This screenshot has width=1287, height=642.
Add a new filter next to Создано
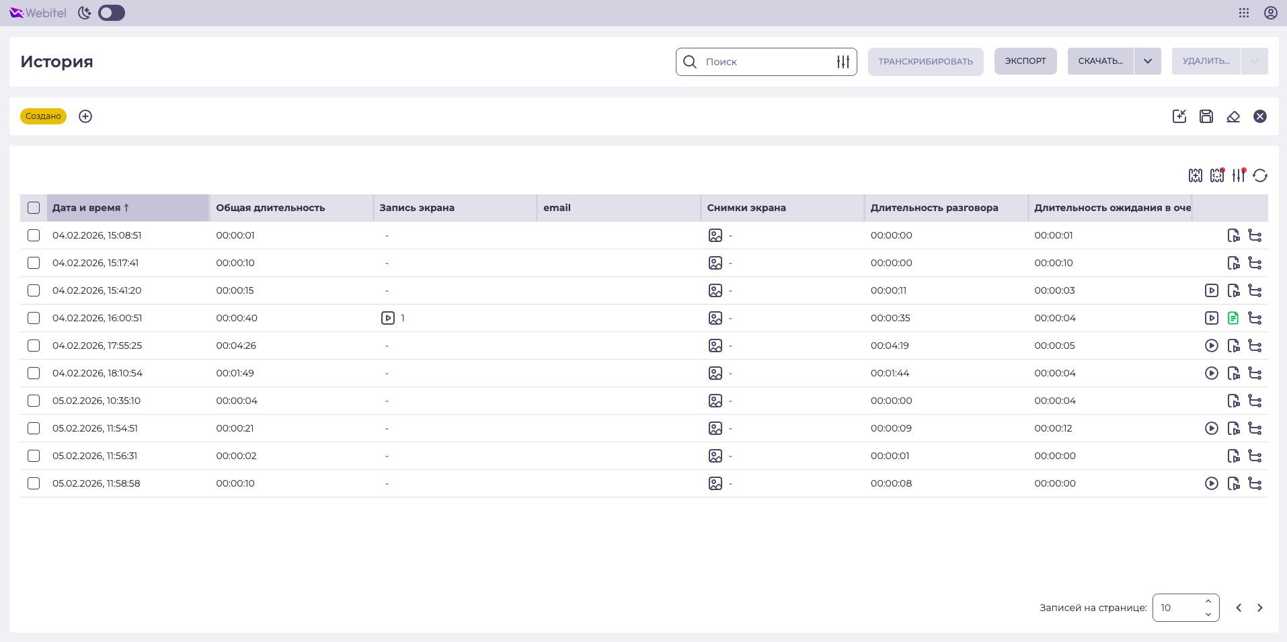pyautogui.click(x=85, y=116)
